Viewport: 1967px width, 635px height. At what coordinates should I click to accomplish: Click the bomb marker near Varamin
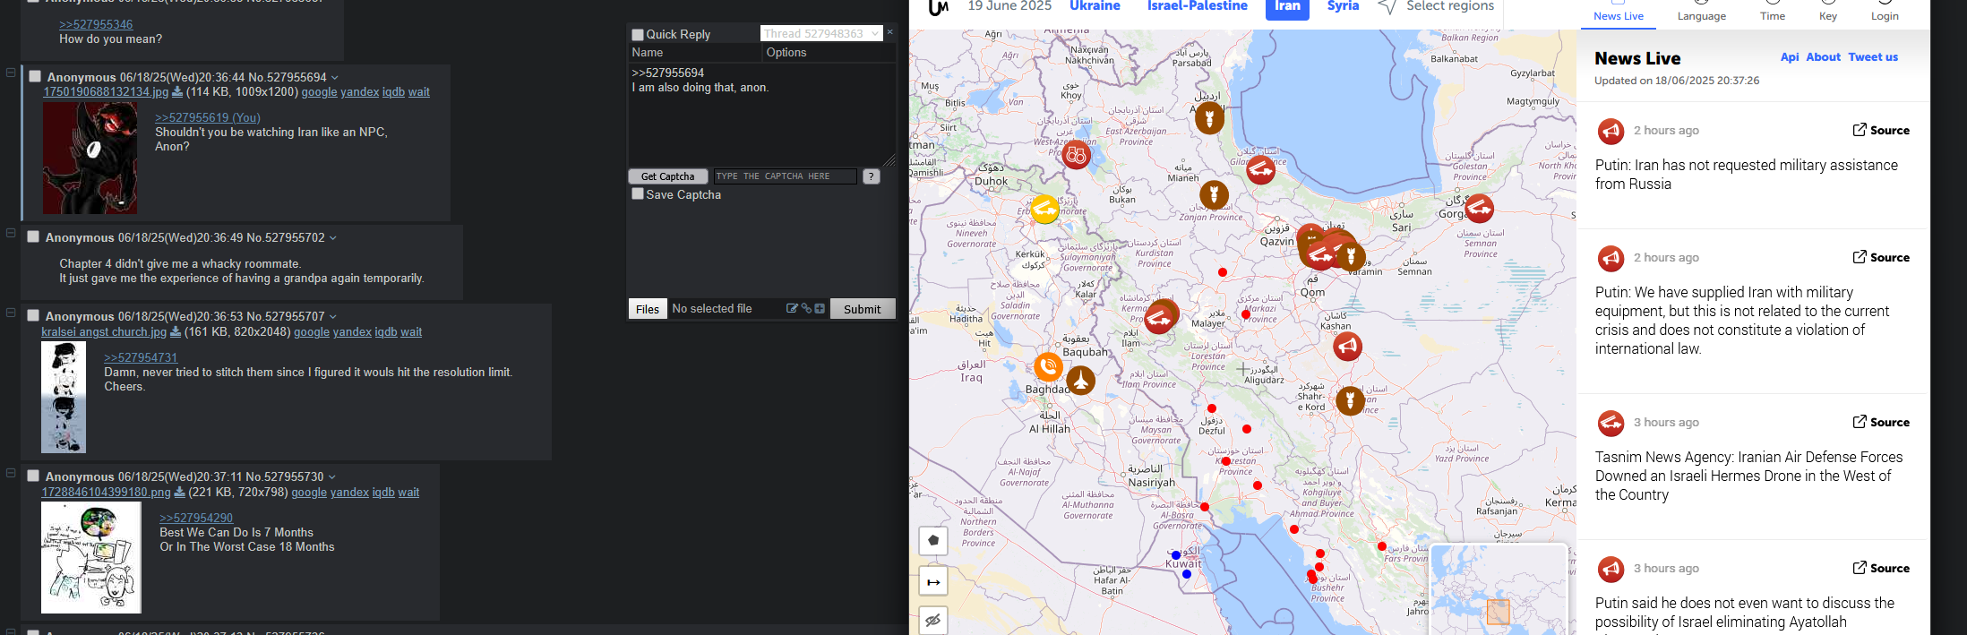(x=1351, y=257)
